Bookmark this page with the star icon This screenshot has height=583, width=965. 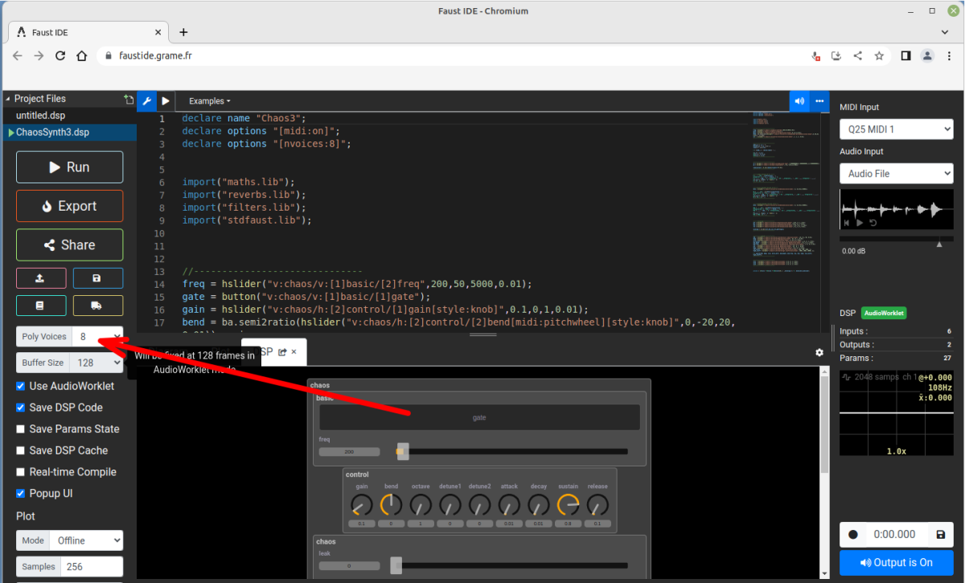(879, 56)
